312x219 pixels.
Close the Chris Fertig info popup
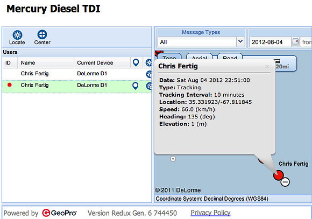[x=267, y=67]
